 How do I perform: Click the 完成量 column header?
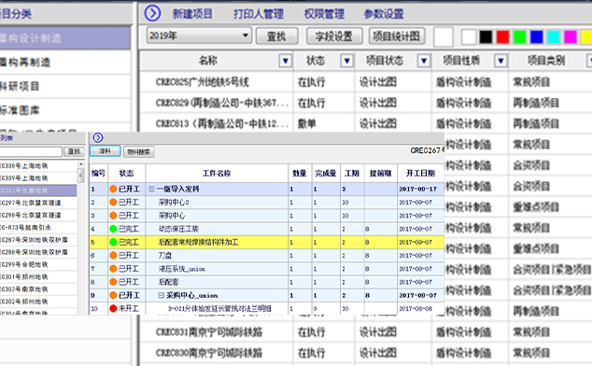click(x=326, y=174)
